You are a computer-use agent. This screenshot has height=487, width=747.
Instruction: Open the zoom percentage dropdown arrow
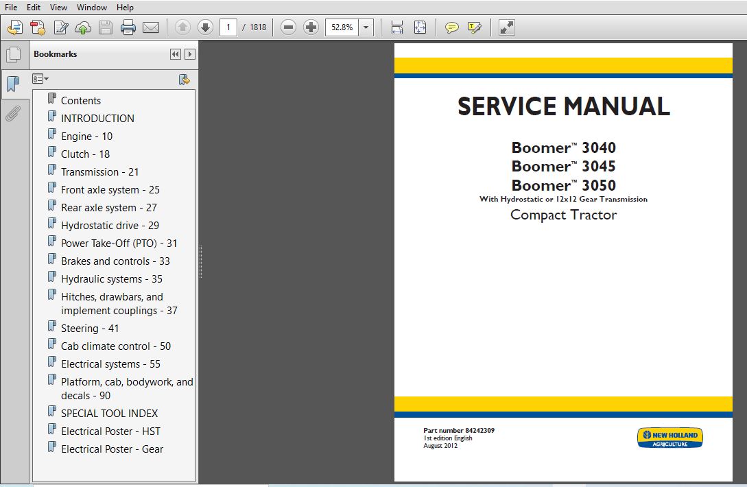366,27
